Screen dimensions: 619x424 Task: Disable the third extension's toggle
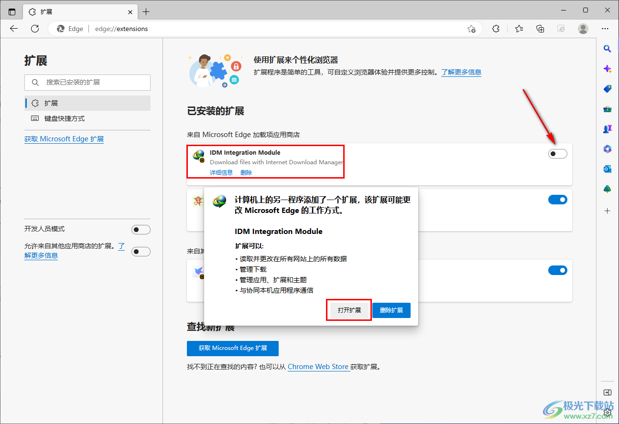click(x=557, y=270)
